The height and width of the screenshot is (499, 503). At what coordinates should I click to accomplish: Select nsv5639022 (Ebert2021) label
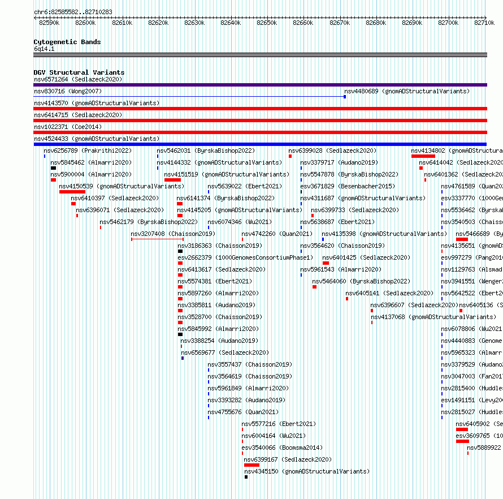[x=245, y=186]
